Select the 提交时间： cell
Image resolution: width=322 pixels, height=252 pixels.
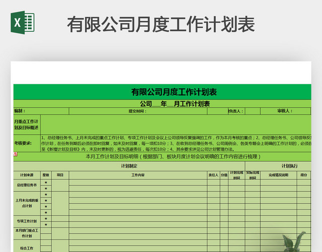click(138, 111)
